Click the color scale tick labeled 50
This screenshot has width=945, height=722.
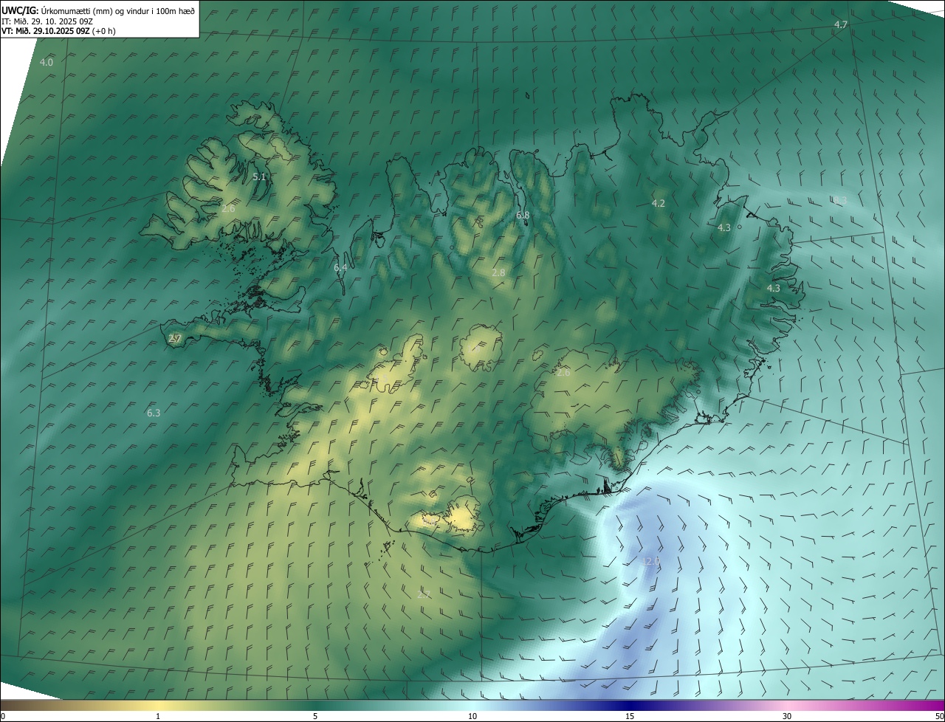click(x=939, y=717)
